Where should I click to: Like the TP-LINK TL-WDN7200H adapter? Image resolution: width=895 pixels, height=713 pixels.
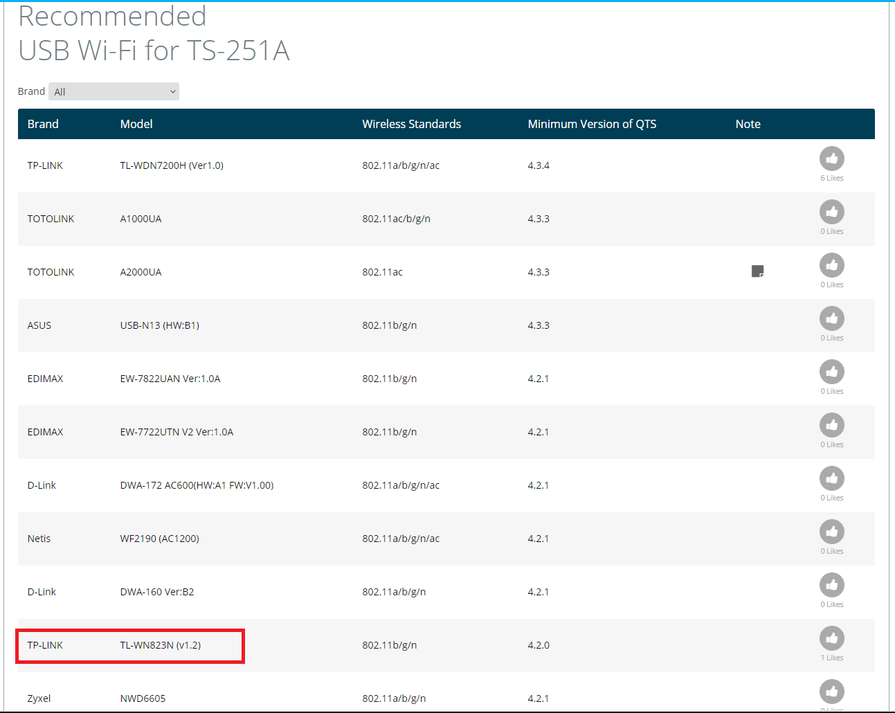[x=831, y=159]
